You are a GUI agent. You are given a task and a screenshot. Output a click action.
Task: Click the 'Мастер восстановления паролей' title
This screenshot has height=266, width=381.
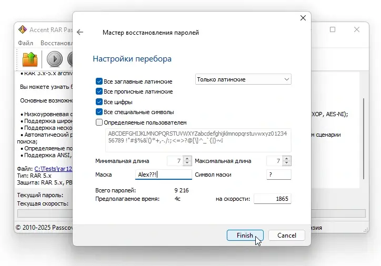151,33
